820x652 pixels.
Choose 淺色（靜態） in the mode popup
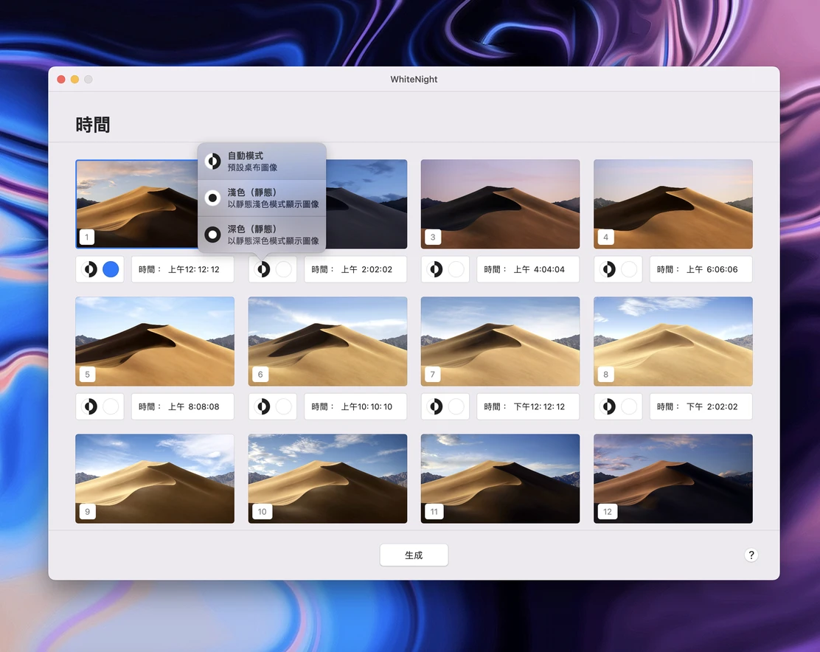click(262, 198)
